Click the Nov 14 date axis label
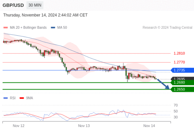 (x=149, y=126)
